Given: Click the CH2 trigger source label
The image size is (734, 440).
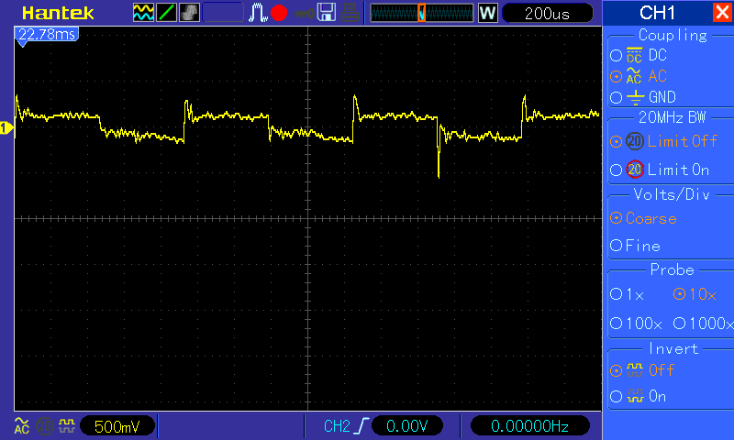Looking at the screenshot, I should tap(337, 426).
